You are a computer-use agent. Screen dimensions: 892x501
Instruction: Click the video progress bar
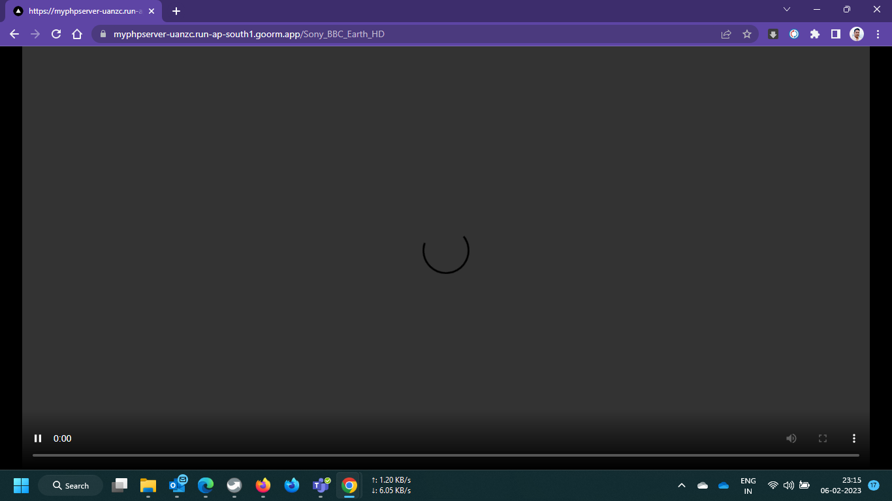pyautogui.click(x=446, y=455)
